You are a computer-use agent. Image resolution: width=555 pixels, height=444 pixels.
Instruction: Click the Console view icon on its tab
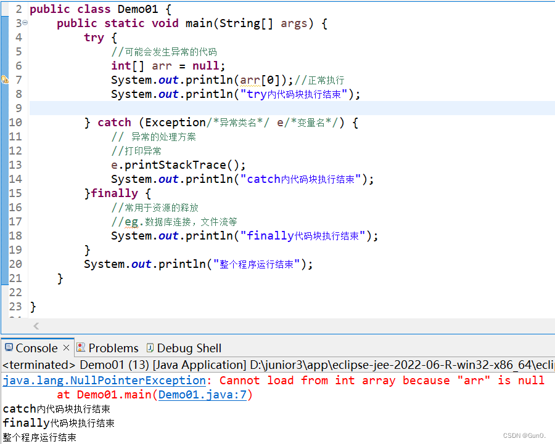(x=8, y=348)
